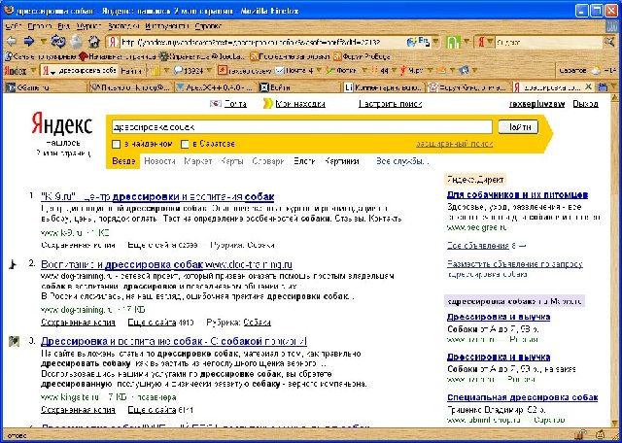Click the speaker icon on Yandex.Bar
Viewport: 622px width, 443px height.
pyautogui.click(x=463, y=71)
